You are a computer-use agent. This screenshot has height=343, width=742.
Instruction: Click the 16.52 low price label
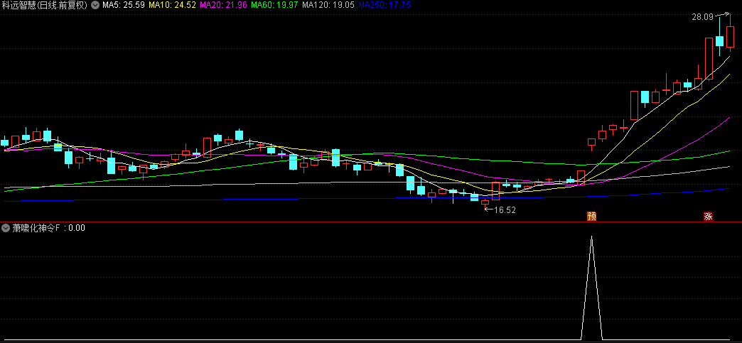point(505,210)
